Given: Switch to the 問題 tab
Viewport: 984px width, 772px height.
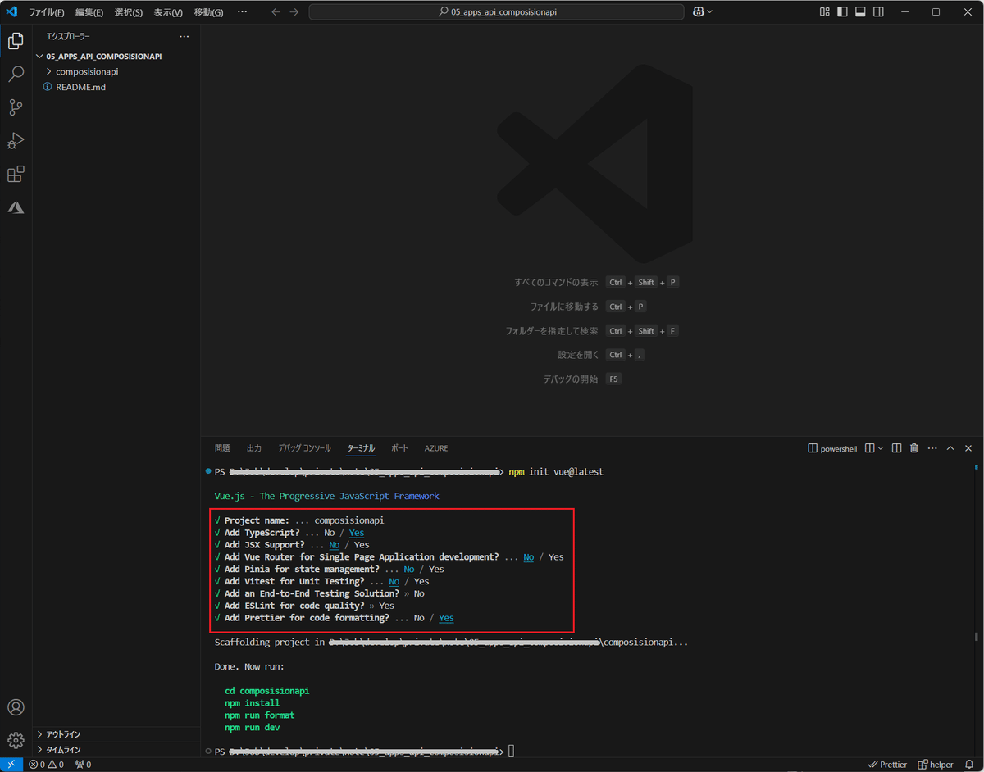Looking at the screenshot, I should pyautogui.click(x=221, y=448).
